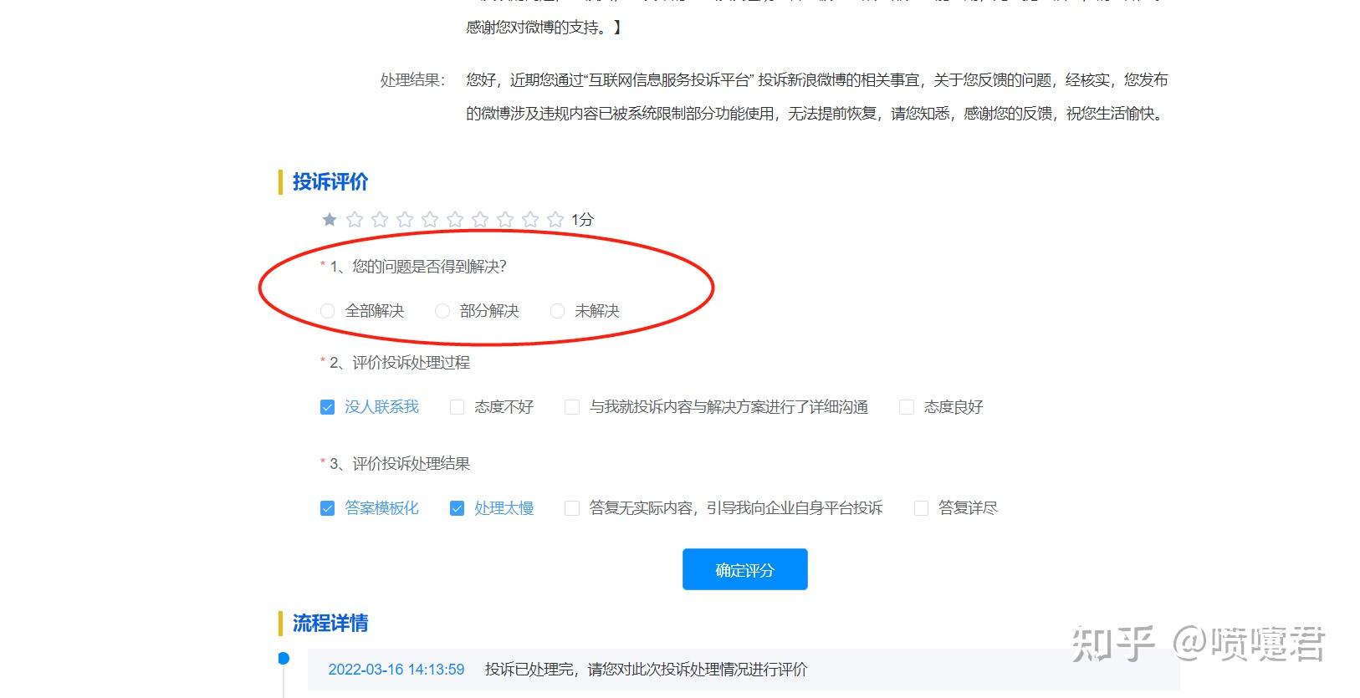
Task: Click the 投诉评价 section heading
Action: coord(330,182)
